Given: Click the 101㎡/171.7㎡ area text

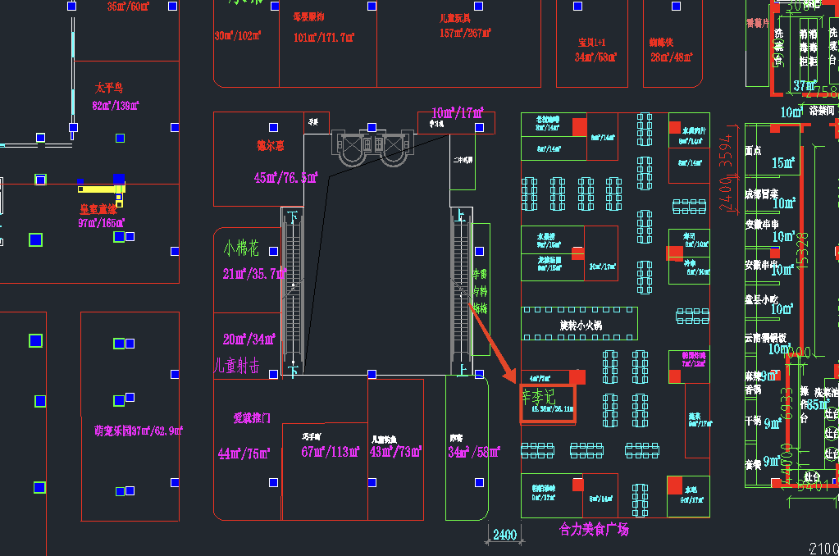Looking at the screenshot, I should (324, 37).
